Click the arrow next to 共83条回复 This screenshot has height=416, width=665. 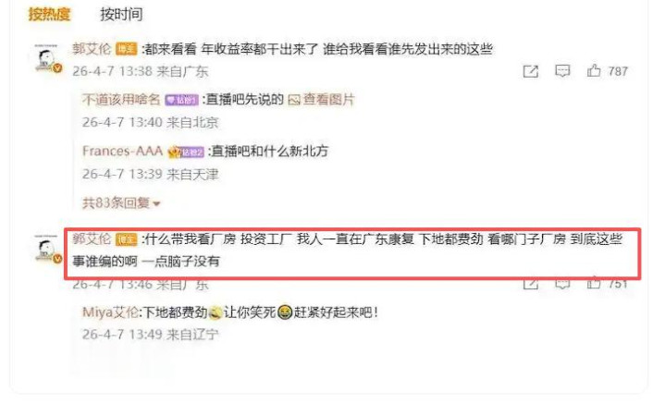156,204
